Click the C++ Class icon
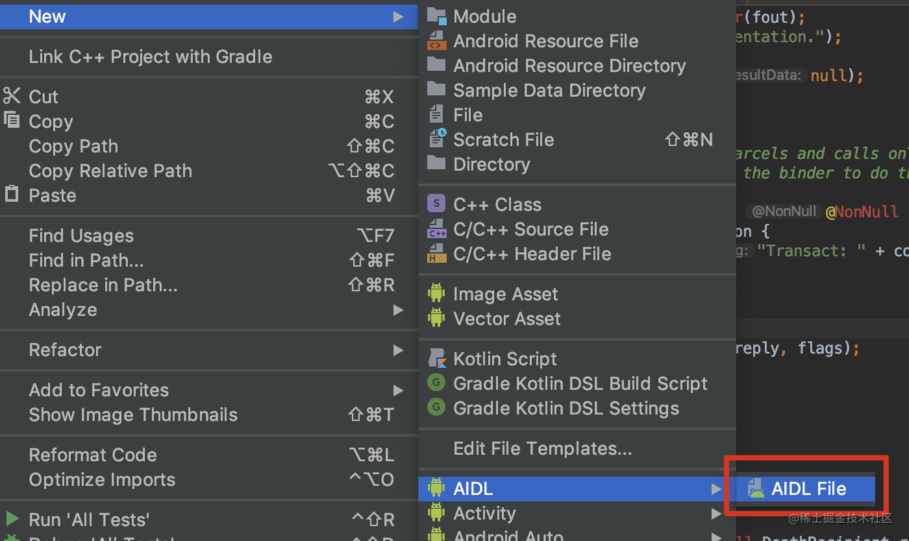This screenshot has height=541, width=909. coord(436,204)
